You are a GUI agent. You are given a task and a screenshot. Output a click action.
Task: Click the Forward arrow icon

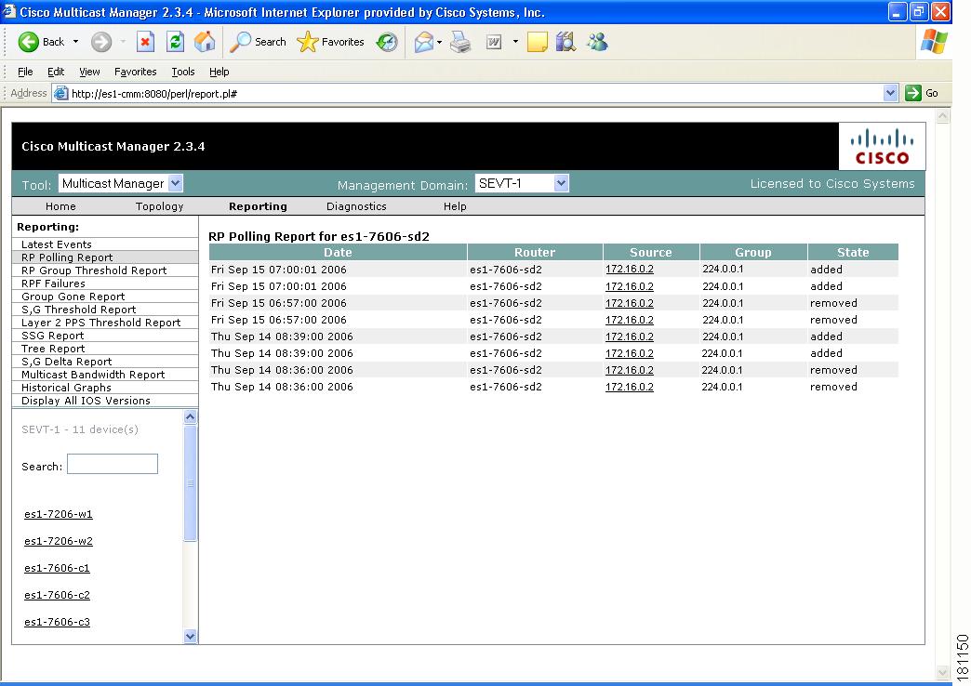101,42
